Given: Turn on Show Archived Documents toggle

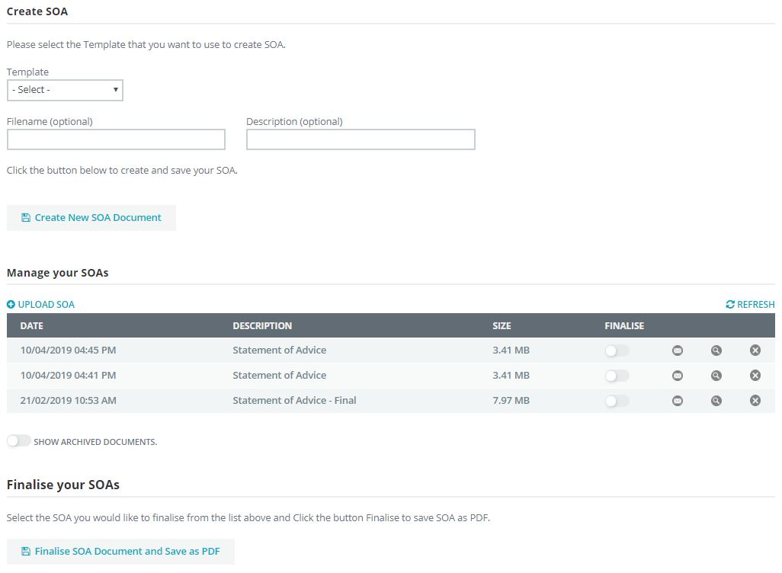Looking at the screenshot, I should pyautogui.click(x=18, y=441).
